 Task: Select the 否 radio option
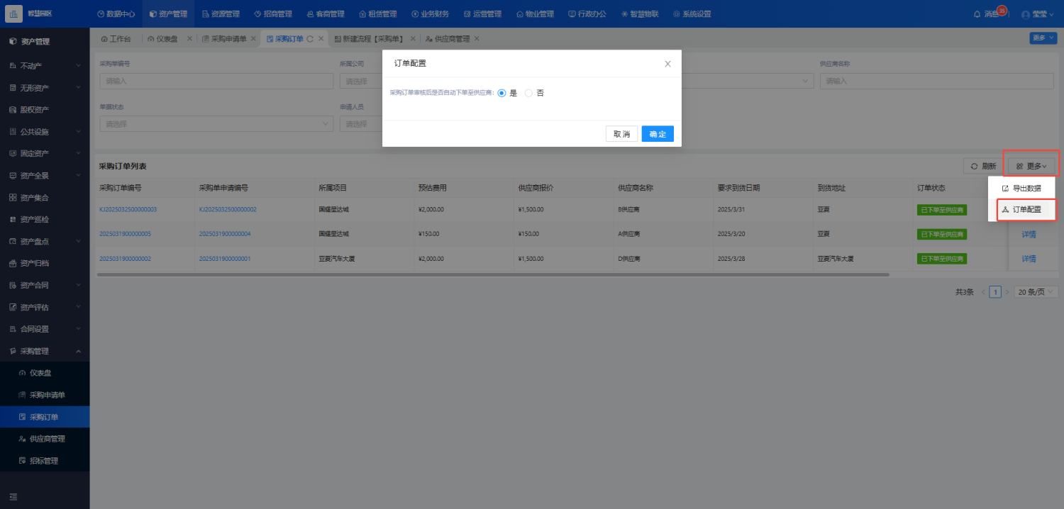click(528, 93)
